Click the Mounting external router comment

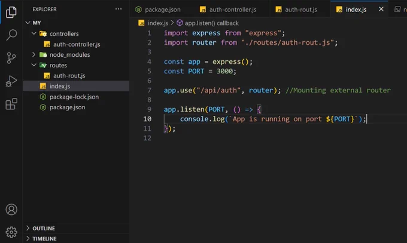pyautogui.click(x=338, y=90)
